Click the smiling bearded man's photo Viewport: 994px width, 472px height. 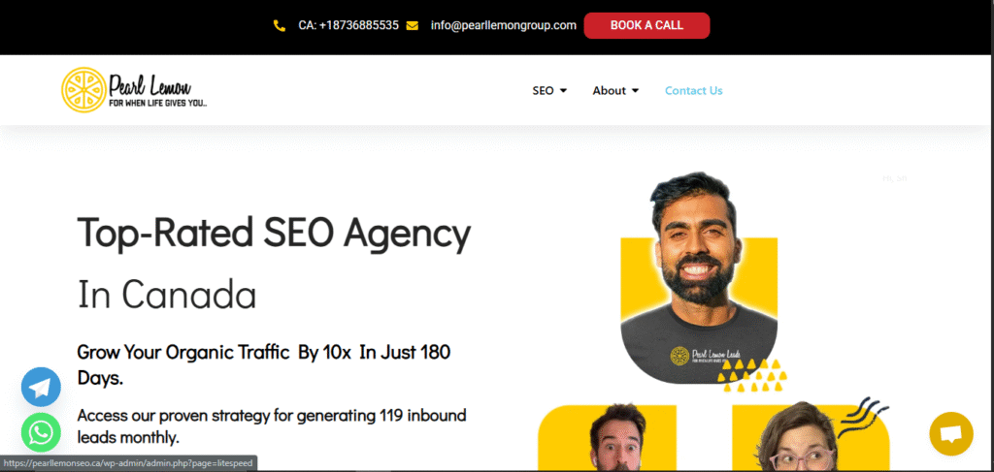point(699,277)
